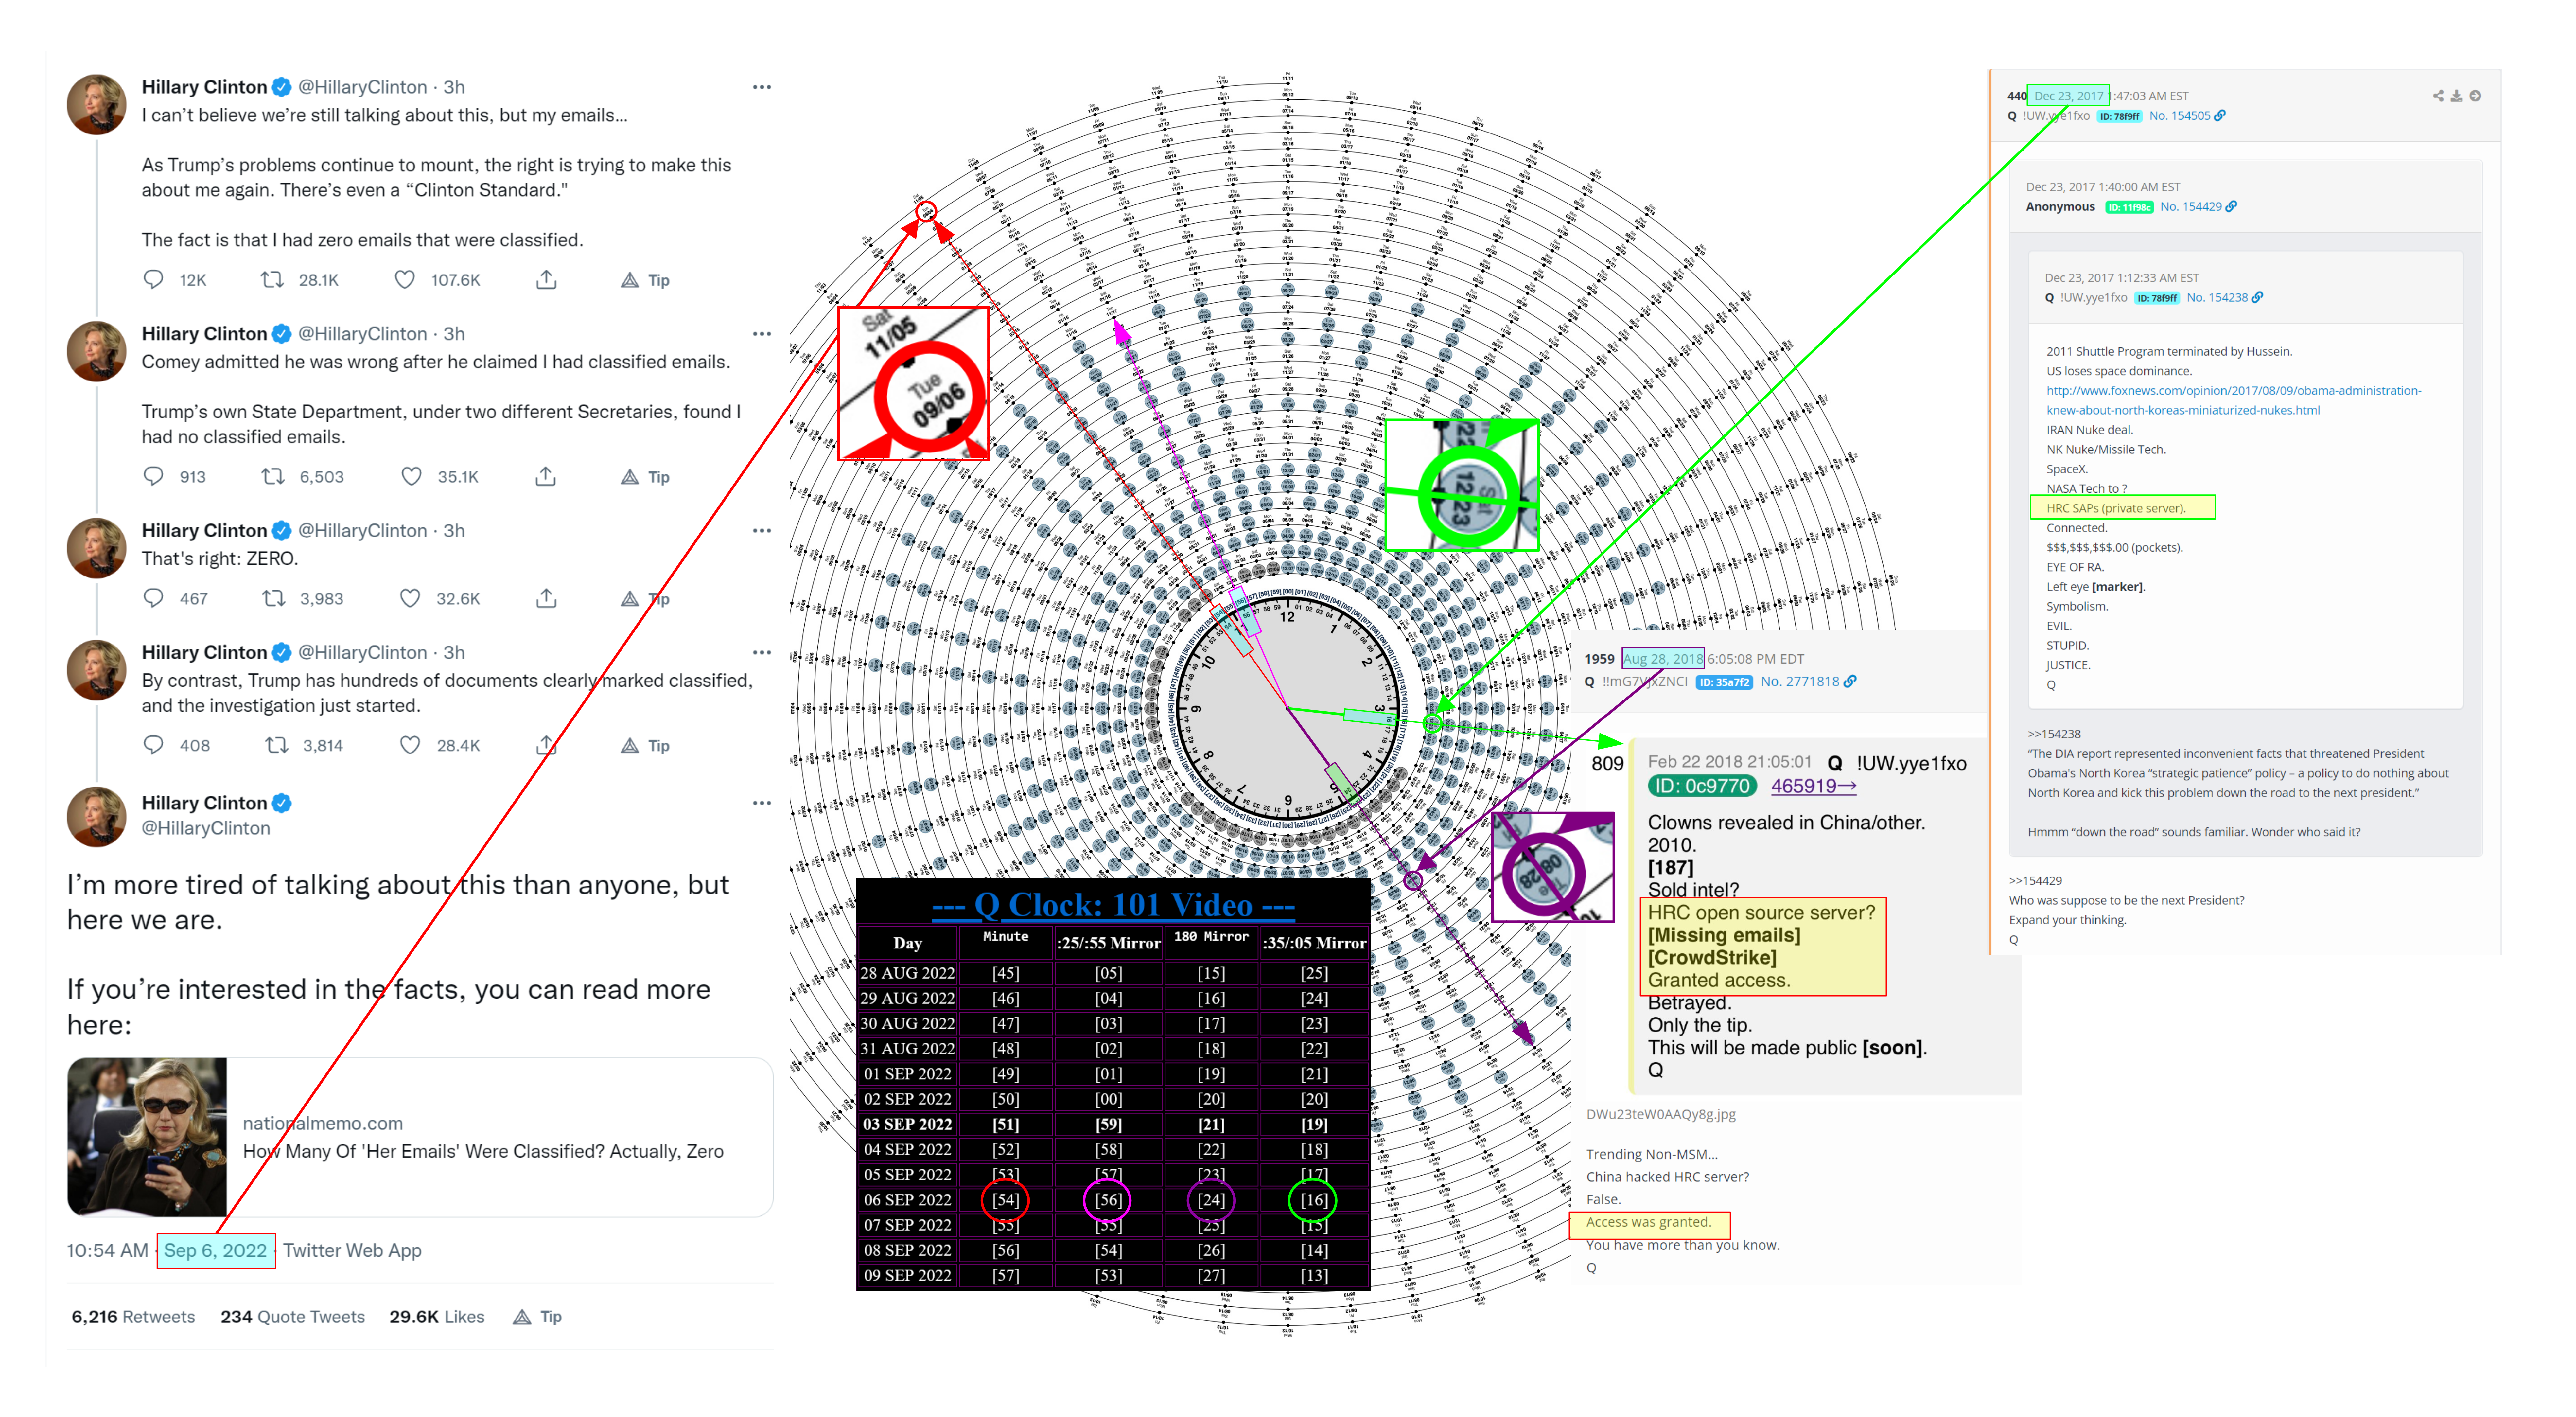The height and width of the screenshot is (1417, 2576).
Task: Click download icon on Q post 440
Action: (2456, 96)
